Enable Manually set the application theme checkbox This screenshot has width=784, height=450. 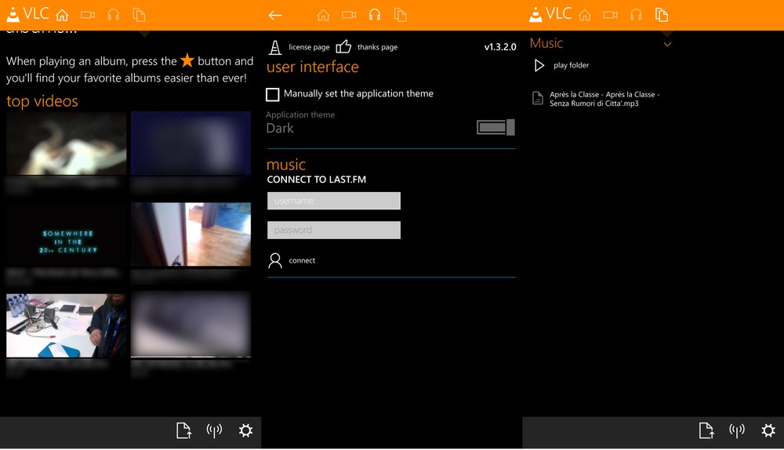pos(273,94)
